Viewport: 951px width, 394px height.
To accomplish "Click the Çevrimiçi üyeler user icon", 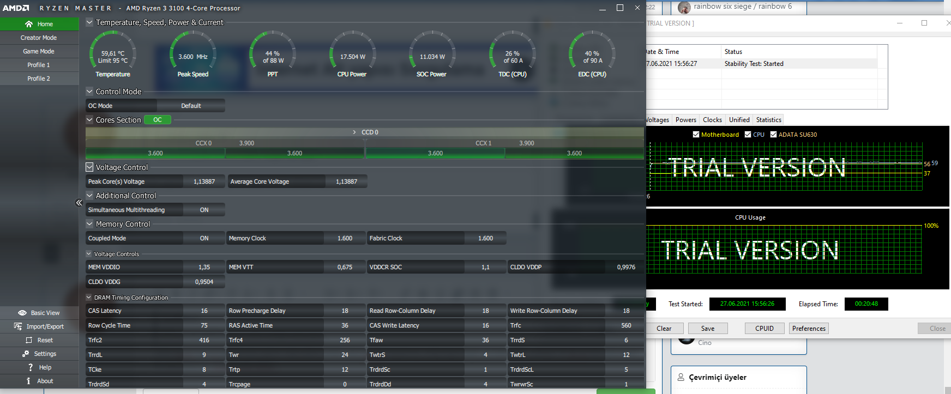I will click(x=681, y=377).
